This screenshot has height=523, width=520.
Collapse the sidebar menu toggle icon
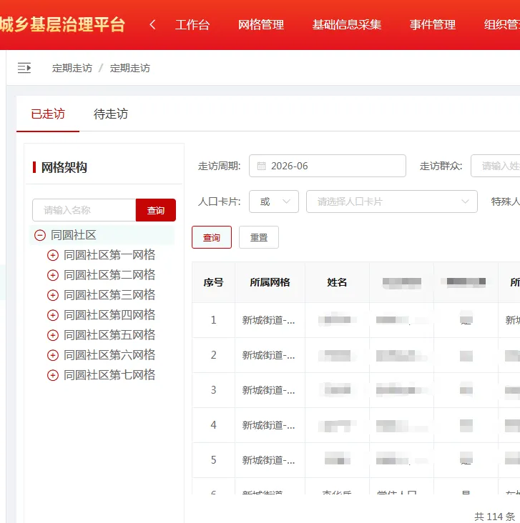[24, 68]
